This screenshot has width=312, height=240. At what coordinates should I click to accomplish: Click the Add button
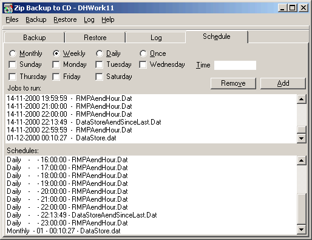click(x=283, y=83)
